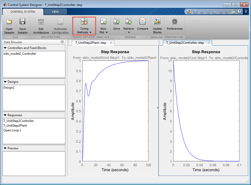This screenshot has width=251, height=185.
Task: Collapse the Responses section
Action: tap(5, 115)
